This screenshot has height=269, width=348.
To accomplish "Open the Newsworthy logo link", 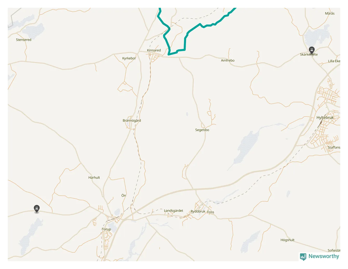I will pyautogui.click(x=319, y=257).
